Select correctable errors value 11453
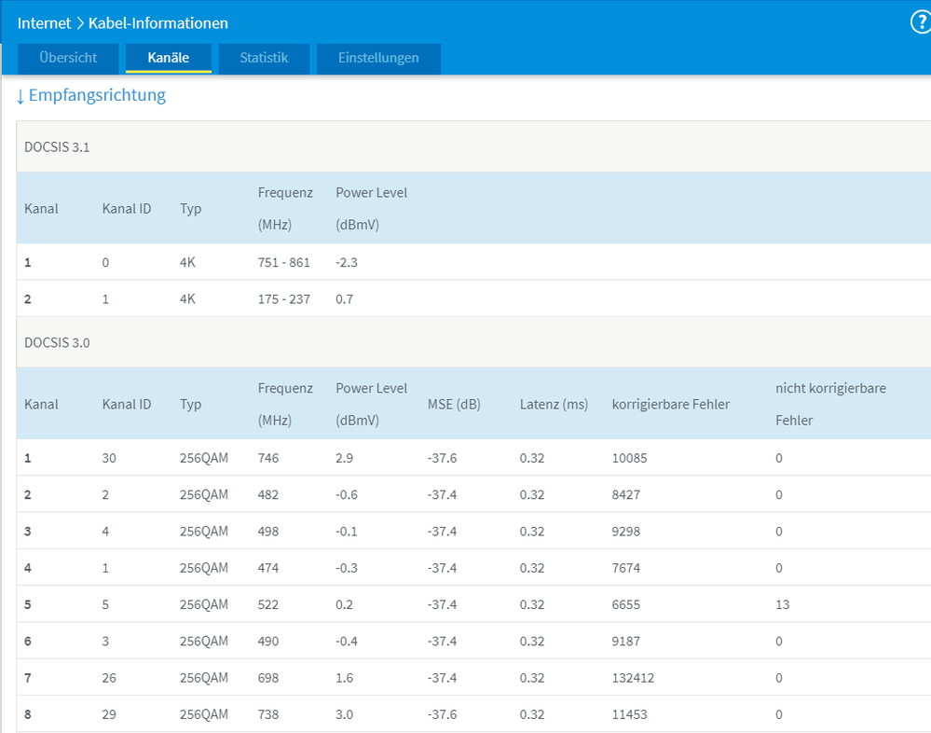Viewport: 931px width, 733px height. click(x=629, y=714)
